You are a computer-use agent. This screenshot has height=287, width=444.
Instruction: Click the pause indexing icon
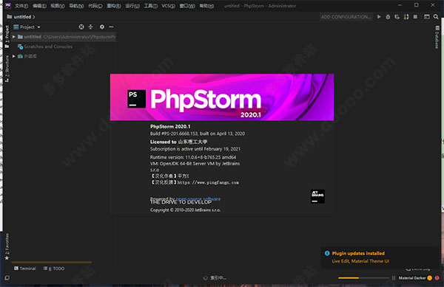tap(394, 278)
